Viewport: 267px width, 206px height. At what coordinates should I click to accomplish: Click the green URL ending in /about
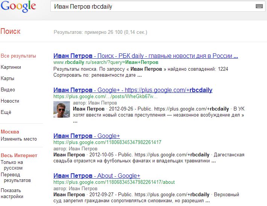point(114,182)
